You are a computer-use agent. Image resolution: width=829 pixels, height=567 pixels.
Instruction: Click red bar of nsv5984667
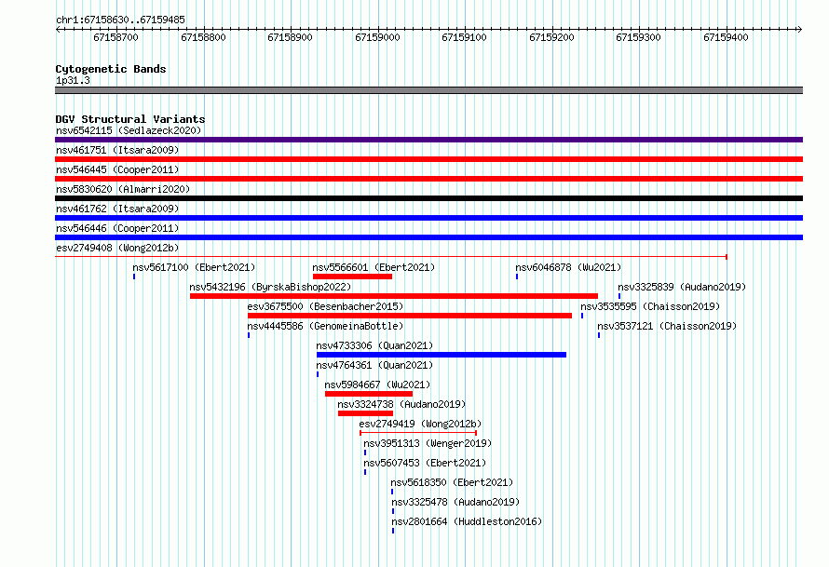pyautogui.click(x=369, y=394)
